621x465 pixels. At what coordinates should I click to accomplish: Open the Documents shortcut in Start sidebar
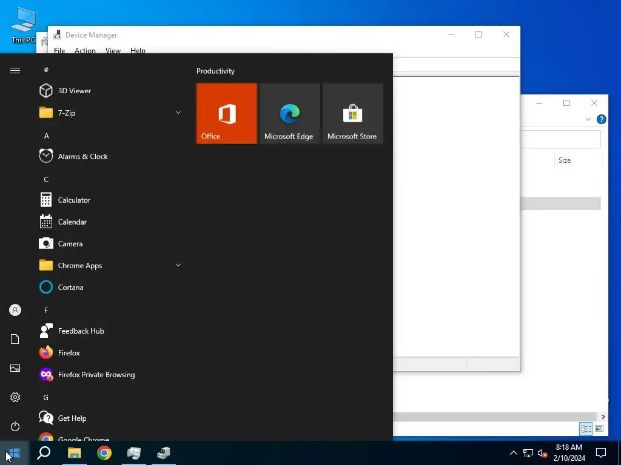[15, 339]
